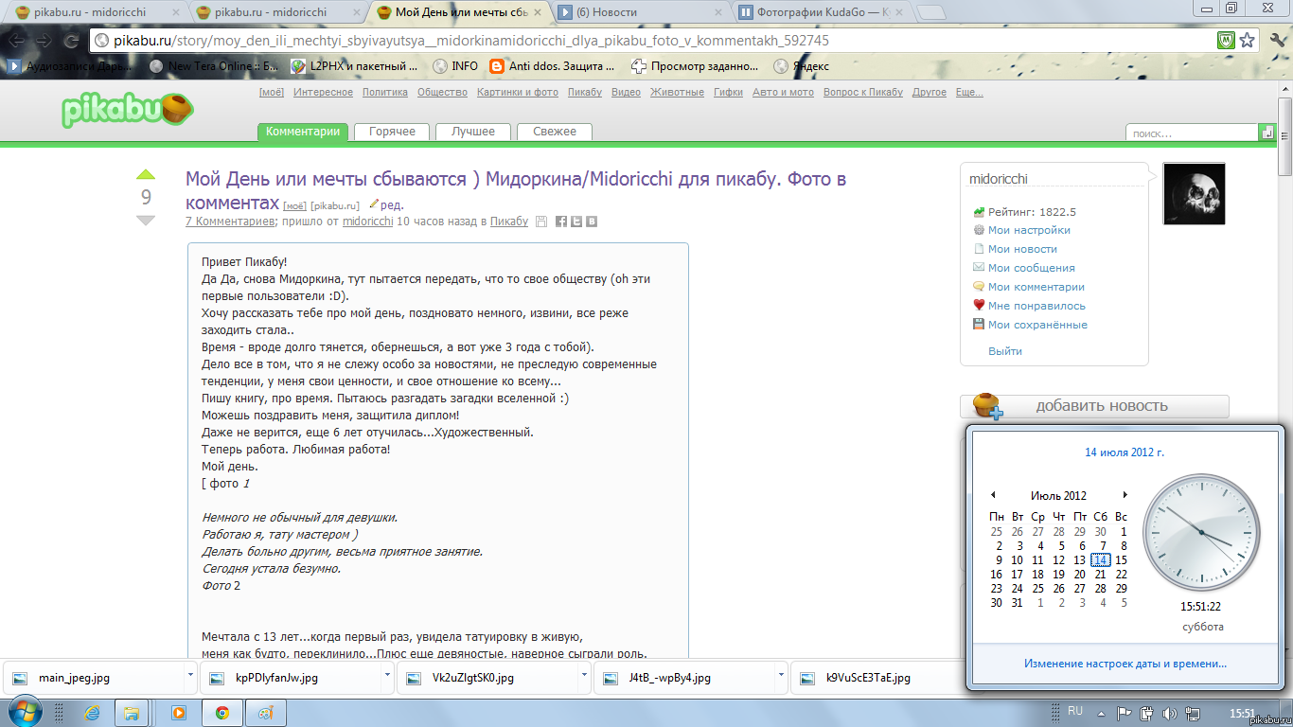Switch to the Горячее tab
The height and width of the screenshot is (727, 1293).
tap(391, 132)
